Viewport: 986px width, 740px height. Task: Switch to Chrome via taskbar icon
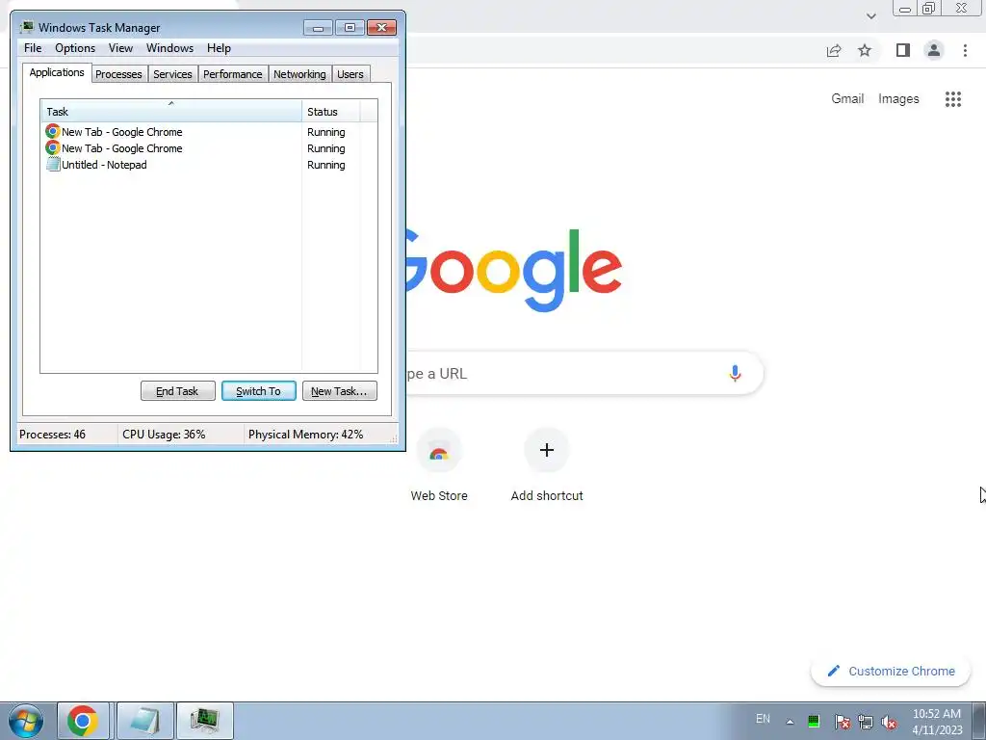tap(83, 721)
